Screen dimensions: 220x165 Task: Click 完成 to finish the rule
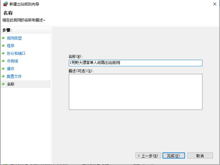tap(173, 155)
